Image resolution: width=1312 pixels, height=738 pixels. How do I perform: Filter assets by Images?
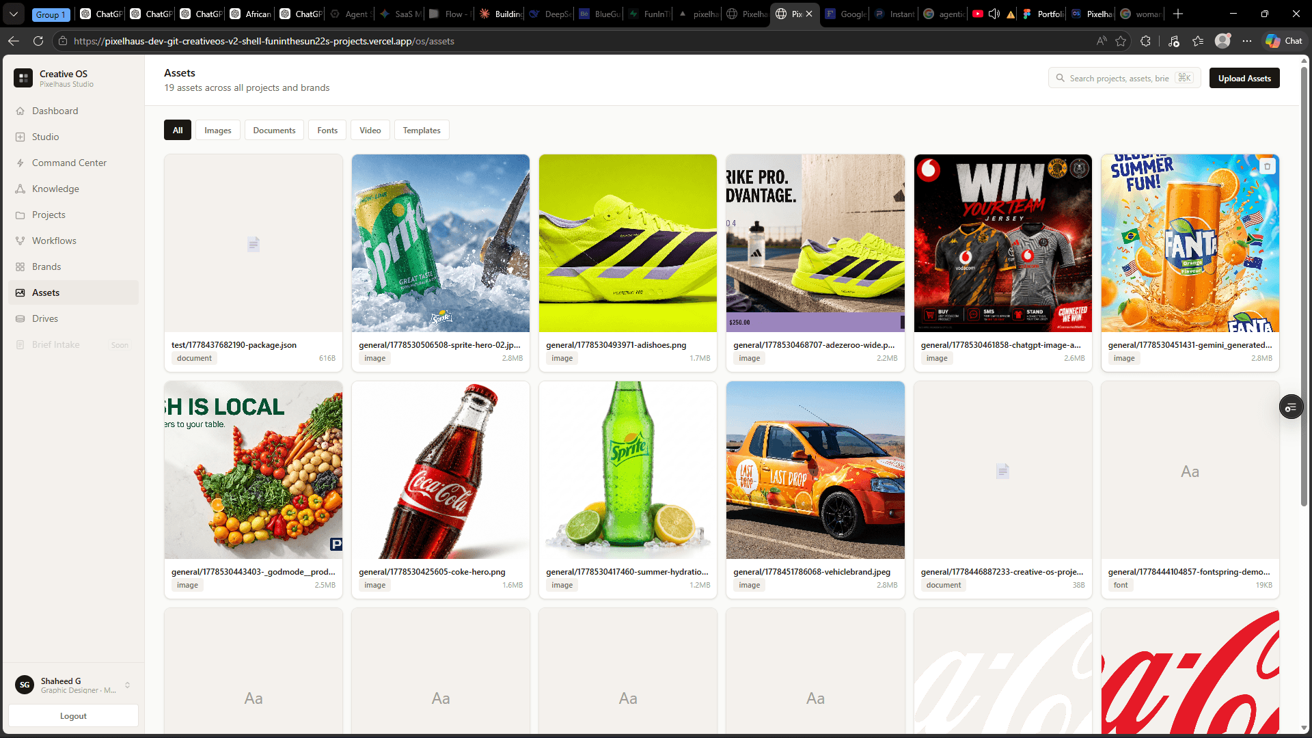218,130
